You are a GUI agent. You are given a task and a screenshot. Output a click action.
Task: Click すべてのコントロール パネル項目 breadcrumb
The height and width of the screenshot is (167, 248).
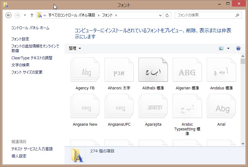[72, 15]
